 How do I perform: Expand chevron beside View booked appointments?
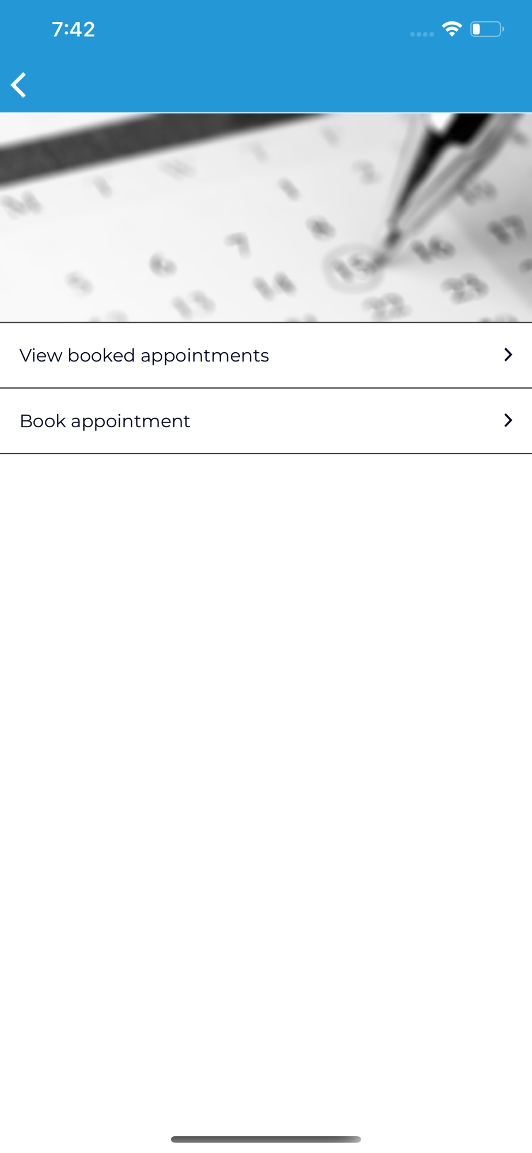508,355
